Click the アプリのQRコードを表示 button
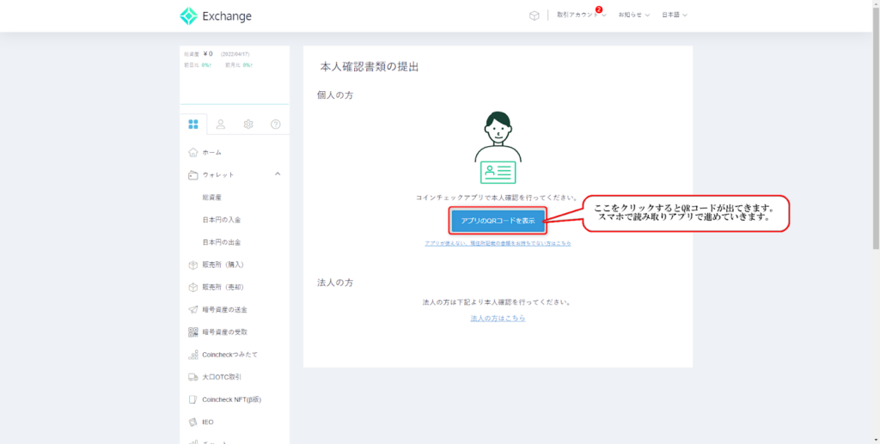Image resolution: width=880 pixels, height=444 pixels. click(498, 221)
